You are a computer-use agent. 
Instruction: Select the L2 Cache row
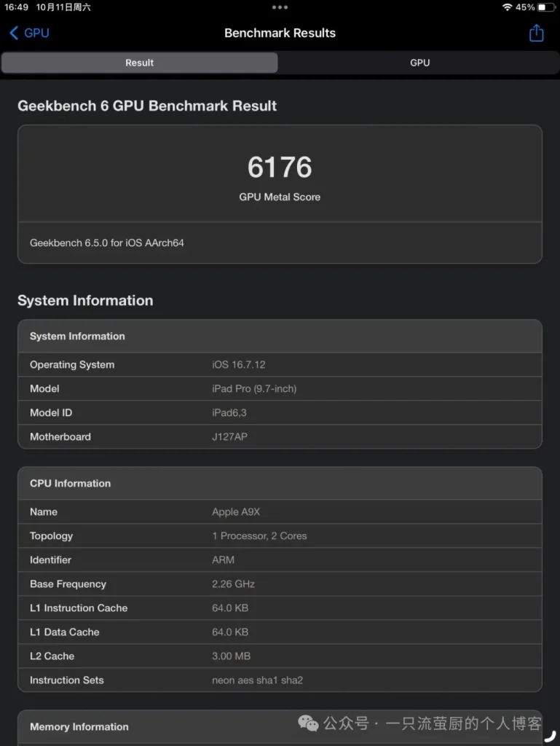coord(280,656)
